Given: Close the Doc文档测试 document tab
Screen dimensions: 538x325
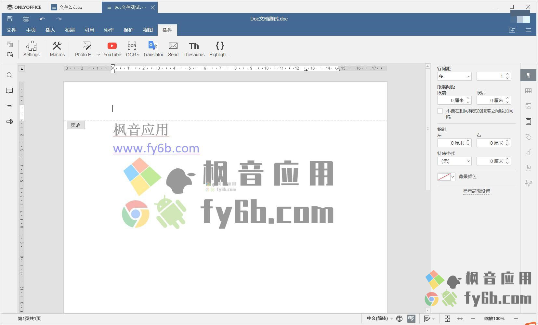Looking at the screenshot, I should coord(153,7).
